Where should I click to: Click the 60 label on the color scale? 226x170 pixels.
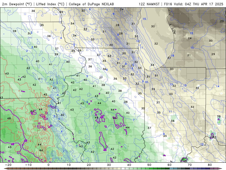[x=169, y=165]
